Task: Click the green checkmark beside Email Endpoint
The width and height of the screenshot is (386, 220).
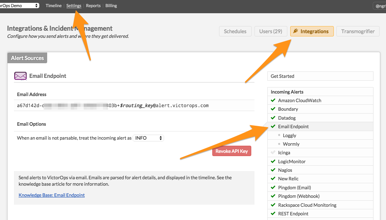Action: [273, 126]
